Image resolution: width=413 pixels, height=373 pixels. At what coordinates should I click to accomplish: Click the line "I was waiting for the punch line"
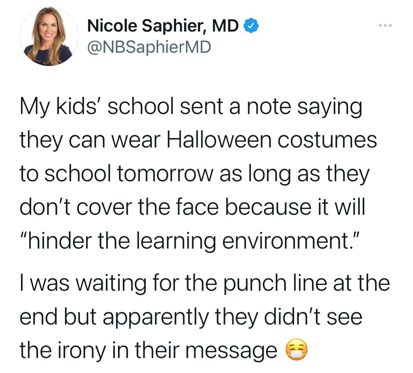[x=205, y=283]
